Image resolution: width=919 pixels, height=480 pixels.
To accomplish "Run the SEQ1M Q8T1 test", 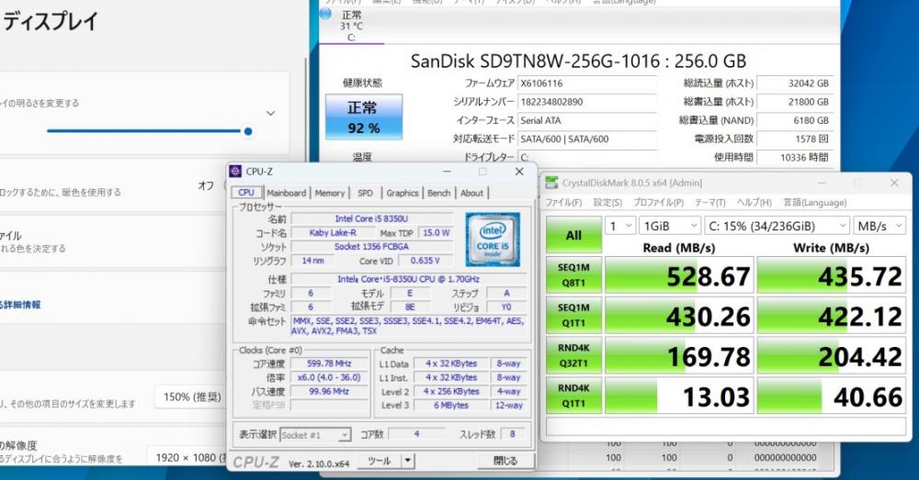I will (x=573, y=275).
